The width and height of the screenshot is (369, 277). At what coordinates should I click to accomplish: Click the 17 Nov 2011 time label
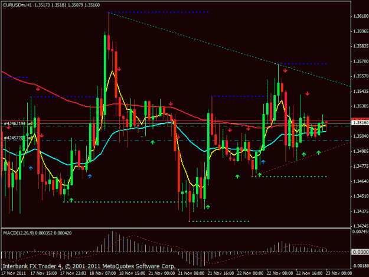(x=14, y=273)
